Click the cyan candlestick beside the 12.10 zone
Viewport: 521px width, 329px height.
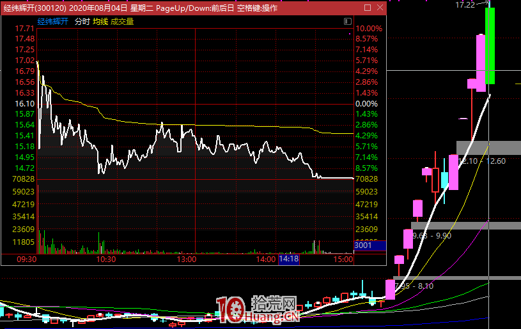(x=444, y=180)
